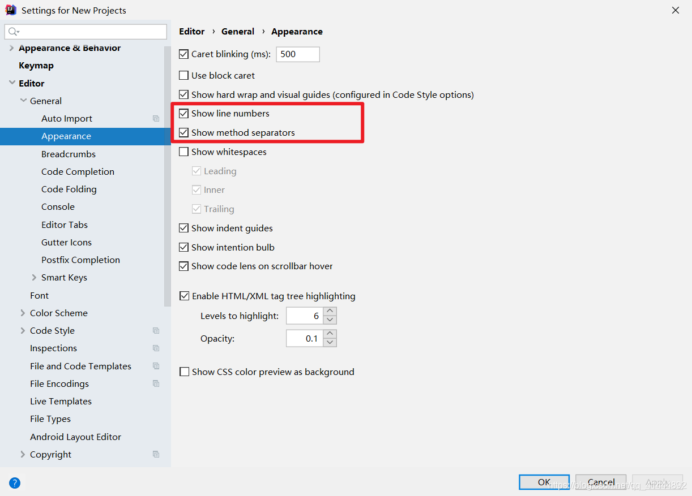Select Code Completion in settings tree
The image size is (692, 496).
[x=78, y=171]
